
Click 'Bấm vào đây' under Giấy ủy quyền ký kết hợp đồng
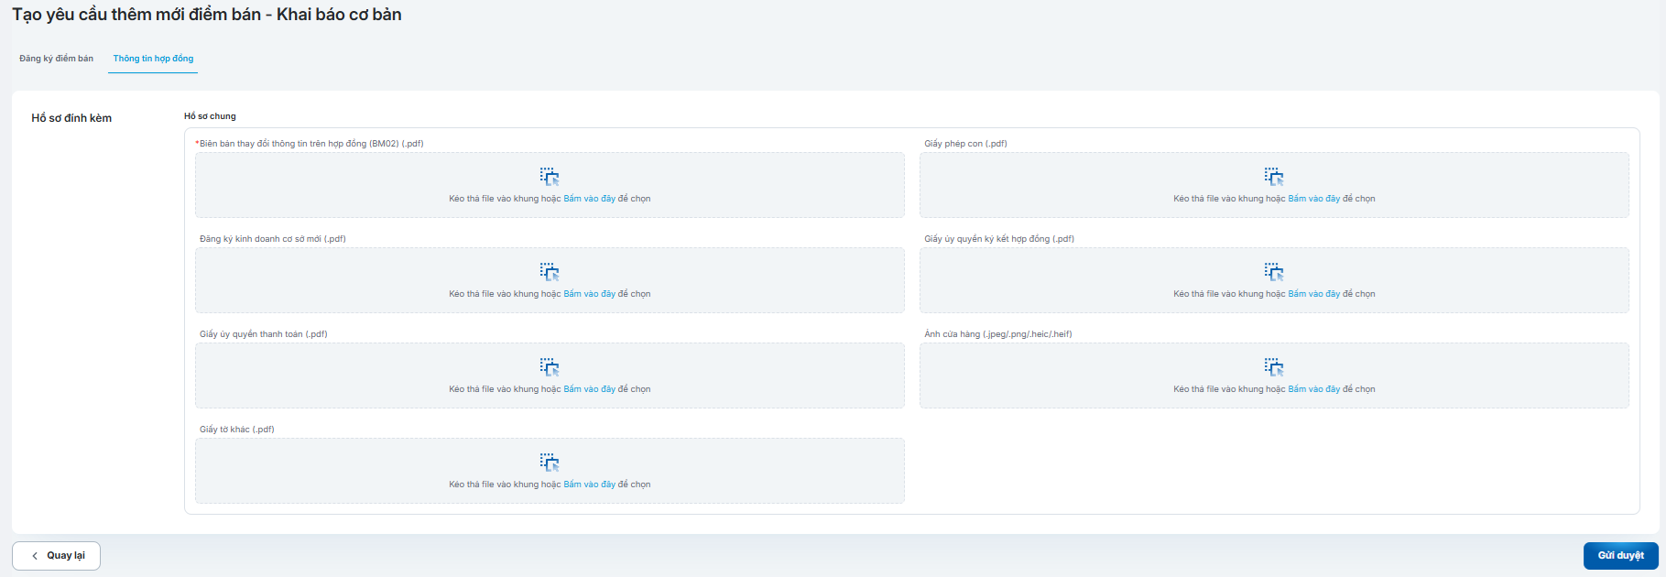(1313, 294)
